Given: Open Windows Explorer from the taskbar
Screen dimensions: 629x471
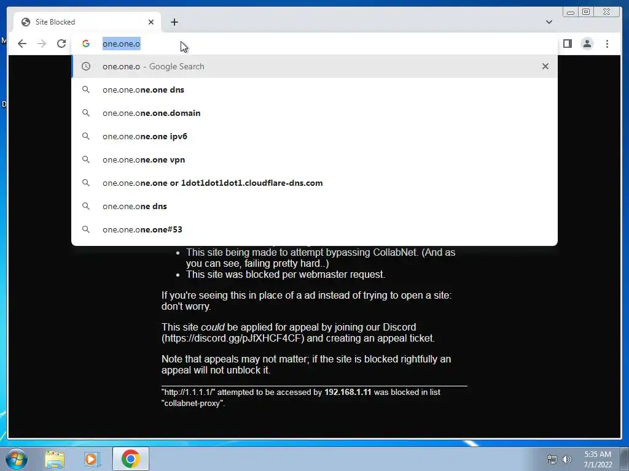Looking at the screenshot, I should tap(55, 459).
